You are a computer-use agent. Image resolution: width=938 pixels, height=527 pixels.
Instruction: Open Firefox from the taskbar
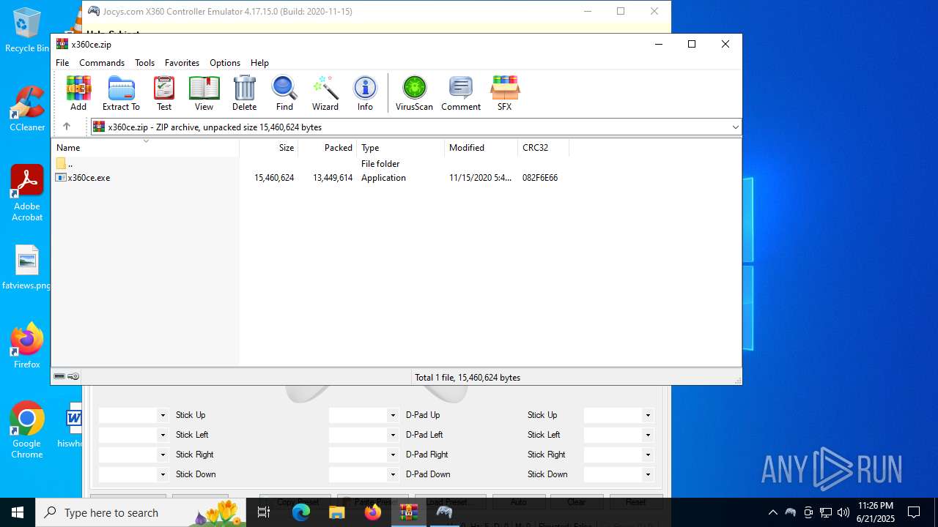coord(373,512)
